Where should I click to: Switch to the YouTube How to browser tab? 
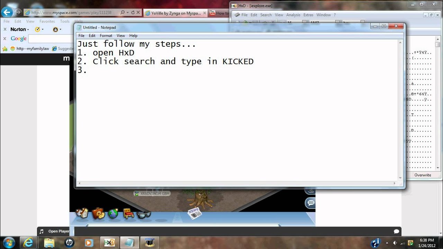(219, 13)
